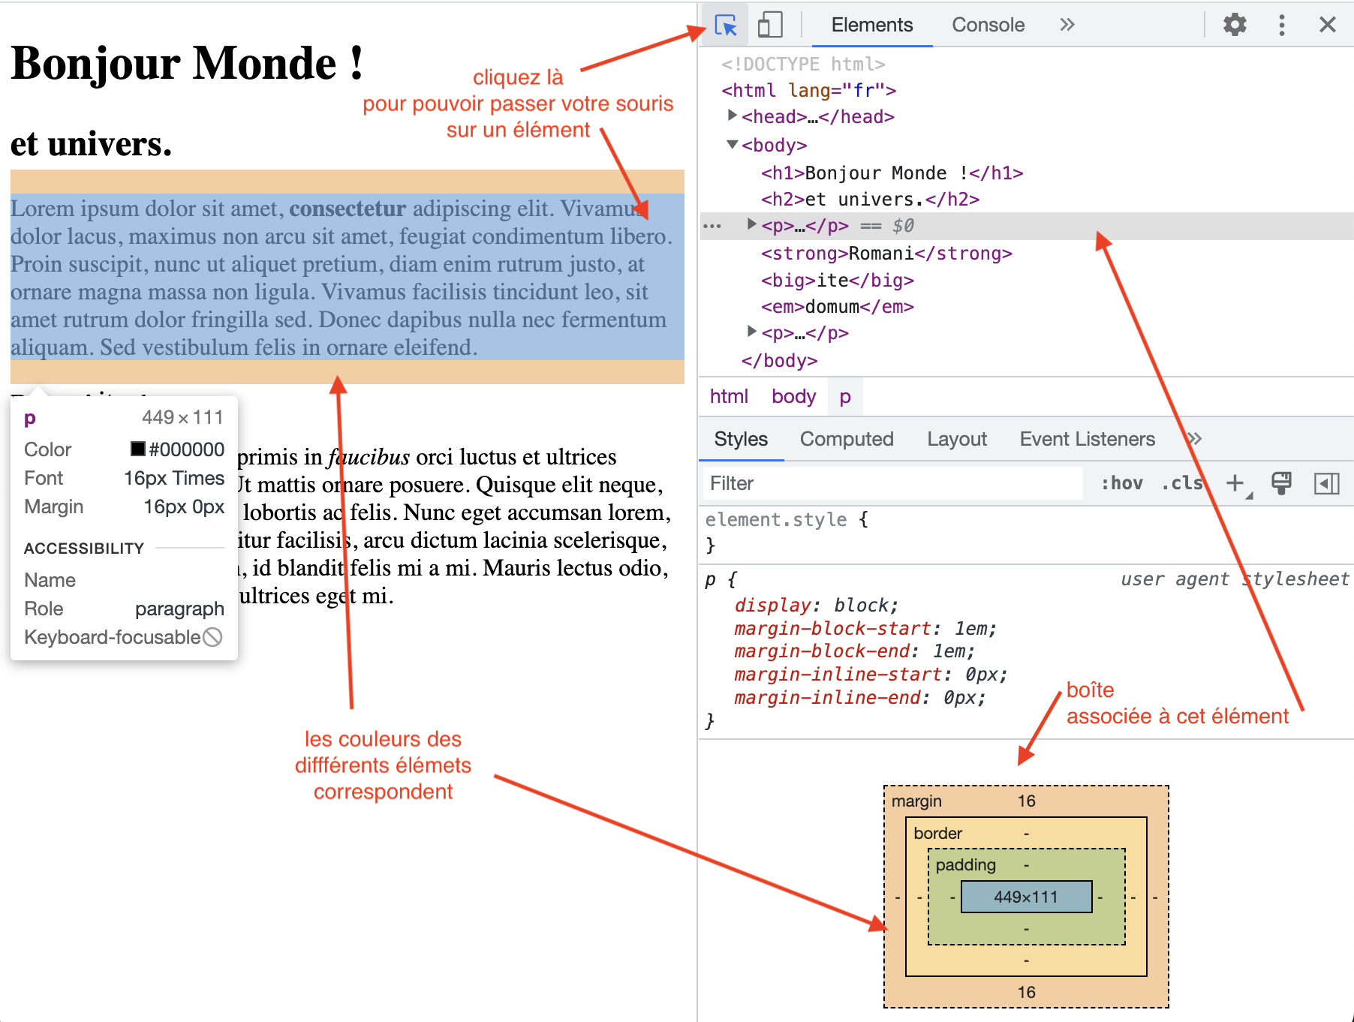Toggle the device toolbar icon
Image resolution: width=1354 pixels, height=1022 pixels.
click(770, 26)
